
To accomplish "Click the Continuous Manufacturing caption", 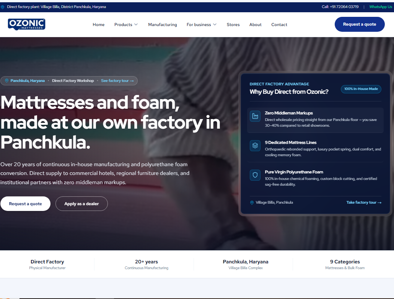I will (147, 268).
